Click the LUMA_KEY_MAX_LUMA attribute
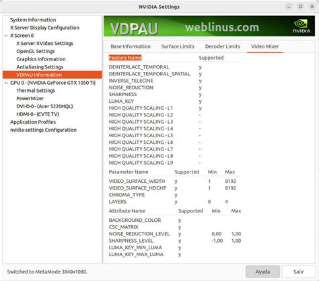Image resolution: width=319 pixels, height=281 pixels. pos(136,254)
